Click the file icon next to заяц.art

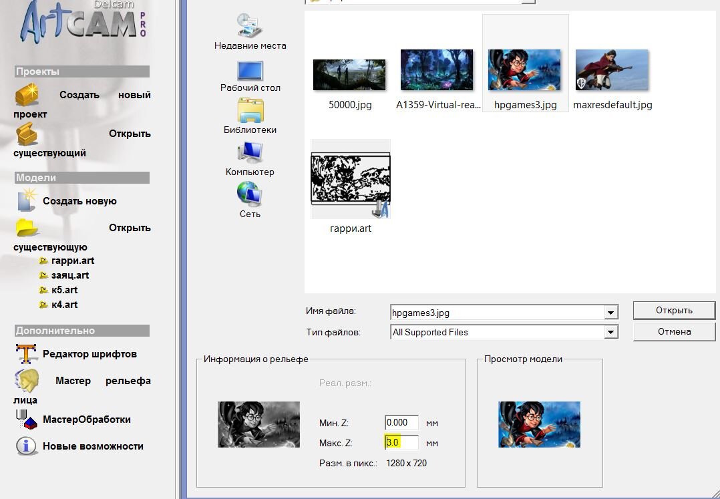click(x=43, y=275)
